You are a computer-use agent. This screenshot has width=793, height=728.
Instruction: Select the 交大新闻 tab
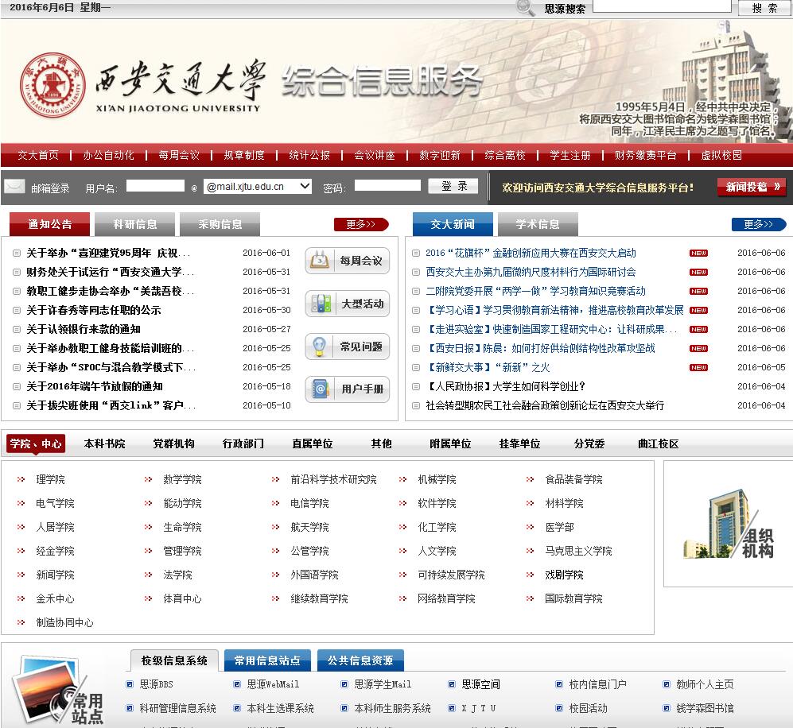(453, 224)
